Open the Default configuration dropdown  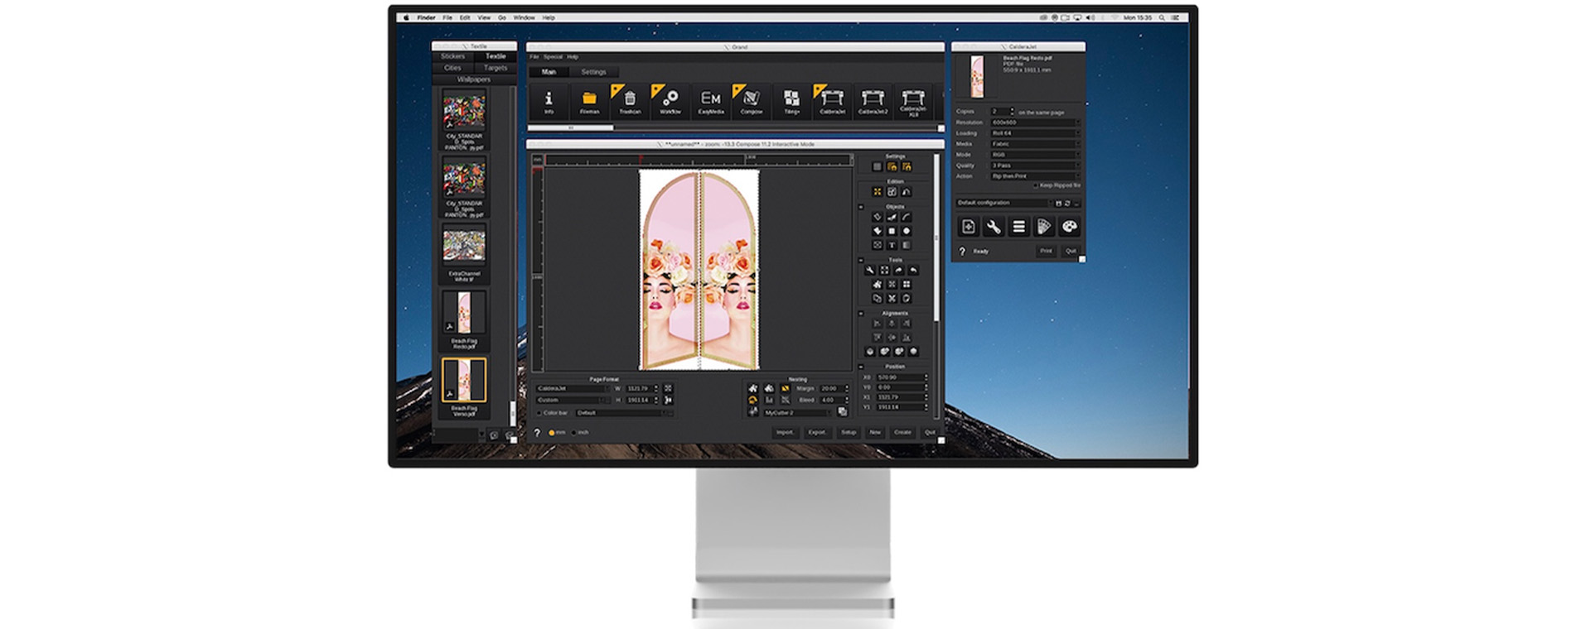click(1003, 203)
